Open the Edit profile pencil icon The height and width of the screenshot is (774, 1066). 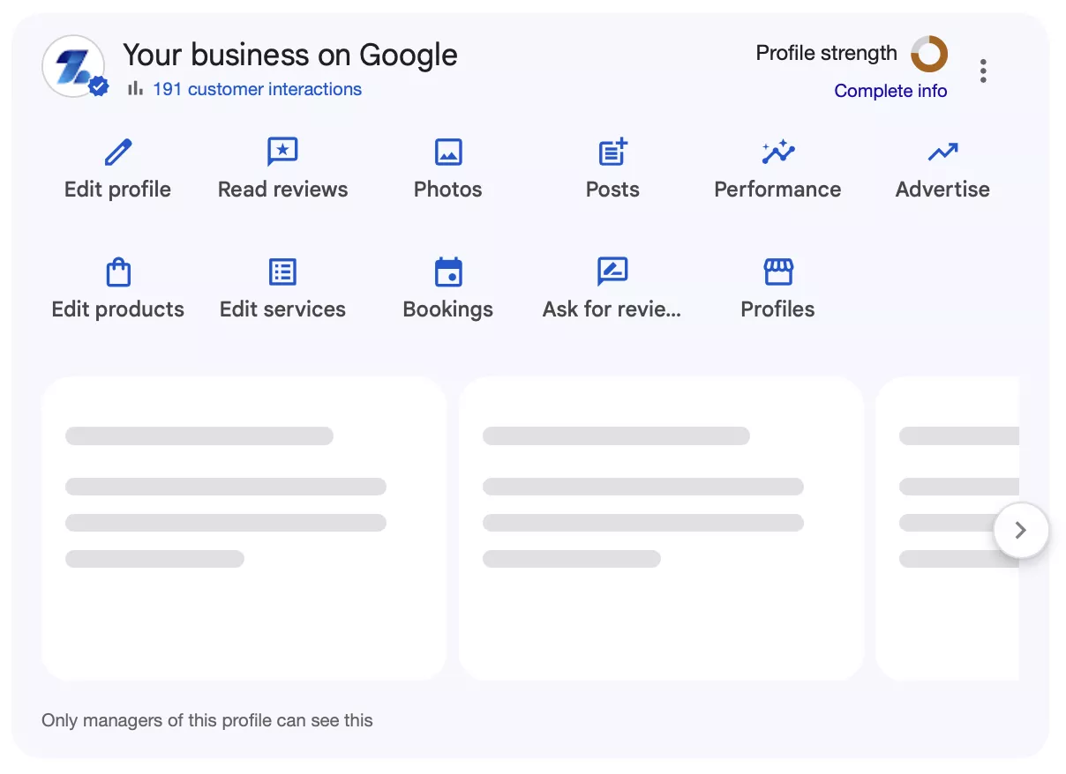118,153
